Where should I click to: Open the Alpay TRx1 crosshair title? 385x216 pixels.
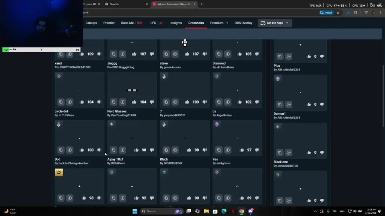click(x=115, y=159)
